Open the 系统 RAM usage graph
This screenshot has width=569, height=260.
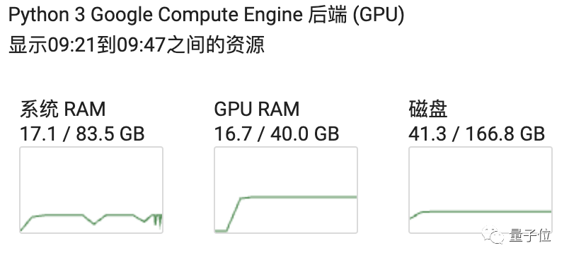pos(91,190)
